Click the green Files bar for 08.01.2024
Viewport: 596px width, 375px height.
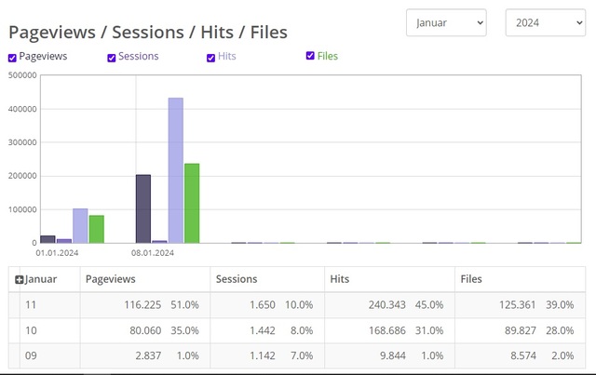tap(192, 203)
